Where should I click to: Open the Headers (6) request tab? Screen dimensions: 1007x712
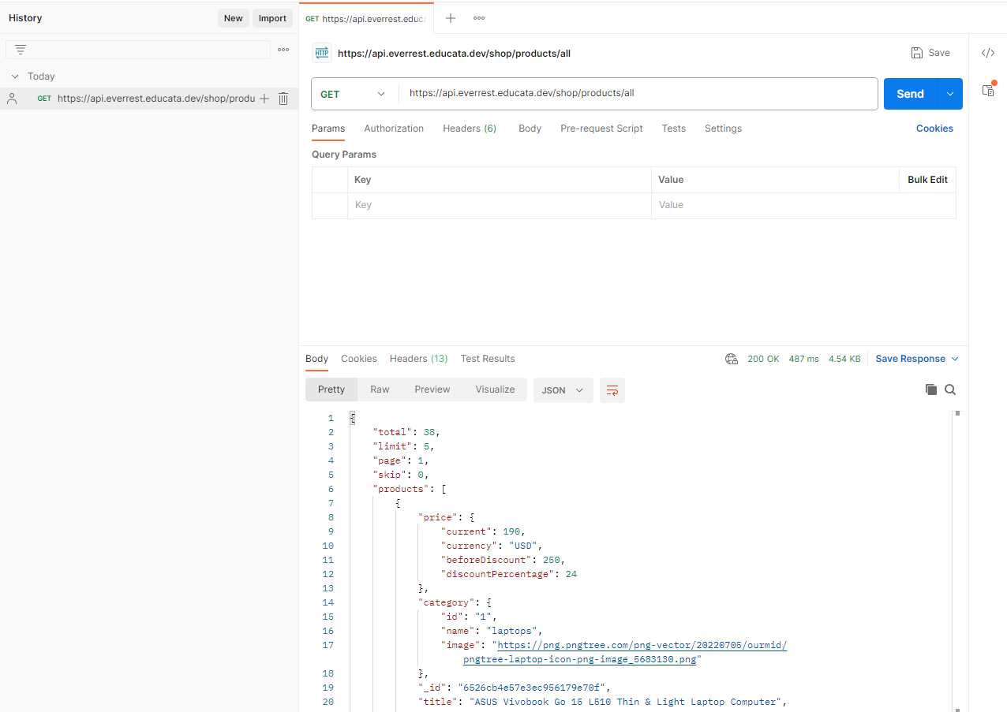[x=470, y=129]
